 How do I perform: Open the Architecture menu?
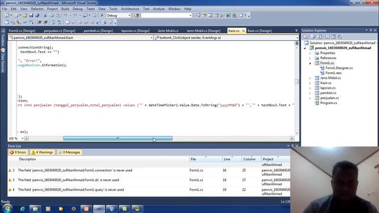click(x=130, y=9)
